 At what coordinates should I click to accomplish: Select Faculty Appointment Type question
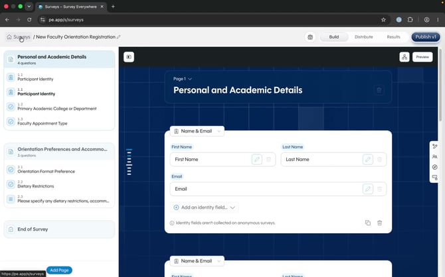pos(59,121)
